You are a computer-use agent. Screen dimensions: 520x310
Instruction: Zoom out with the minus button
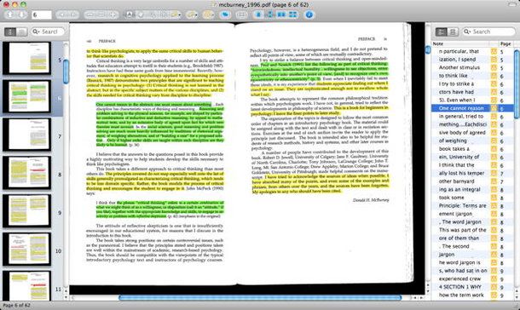point(90,14)
